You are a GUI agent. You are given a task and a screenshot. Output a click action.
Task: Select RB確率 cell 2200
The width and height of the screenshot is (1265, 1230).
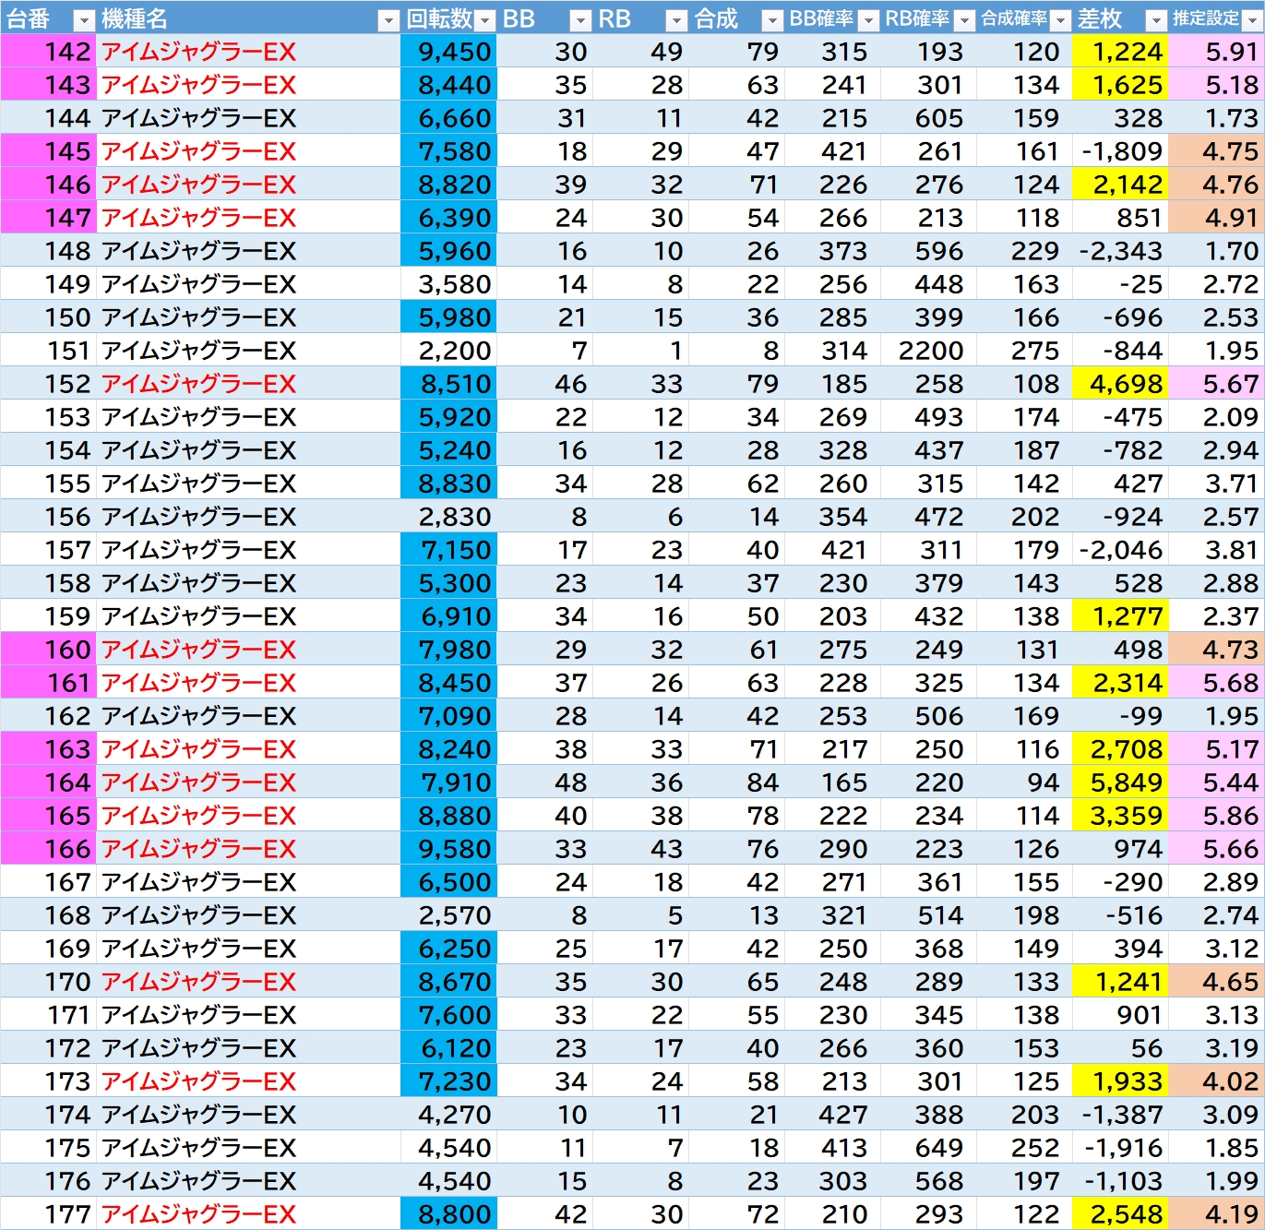click(x=928, y=351)
